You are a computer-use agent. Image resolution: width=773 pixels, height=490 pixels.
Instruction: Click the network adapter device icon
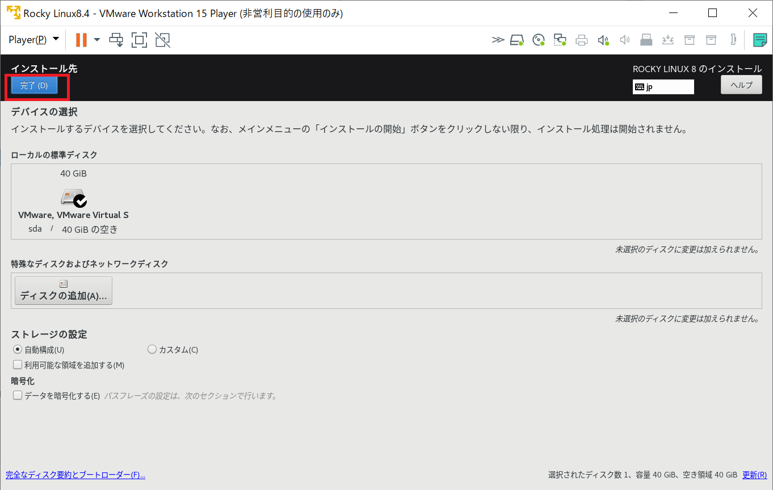560,40
